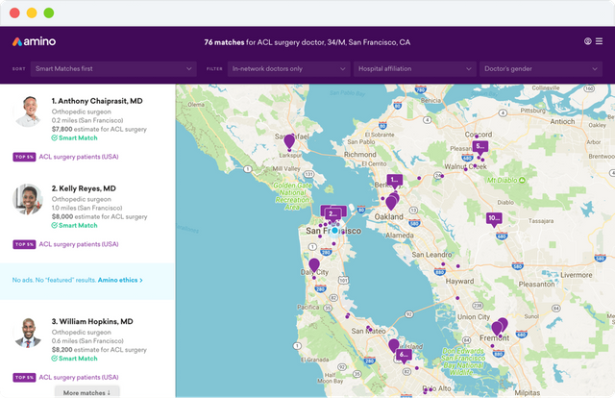
Task: Expand the Doctor's gender filter
Action: point(542,69)
